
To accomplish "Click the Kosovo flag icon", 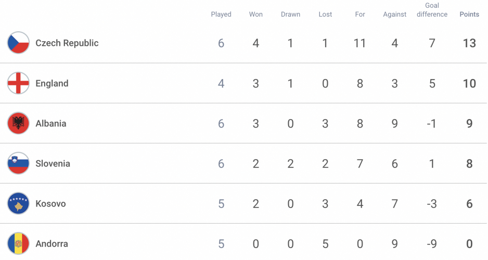I will click(x=18, y=203).
